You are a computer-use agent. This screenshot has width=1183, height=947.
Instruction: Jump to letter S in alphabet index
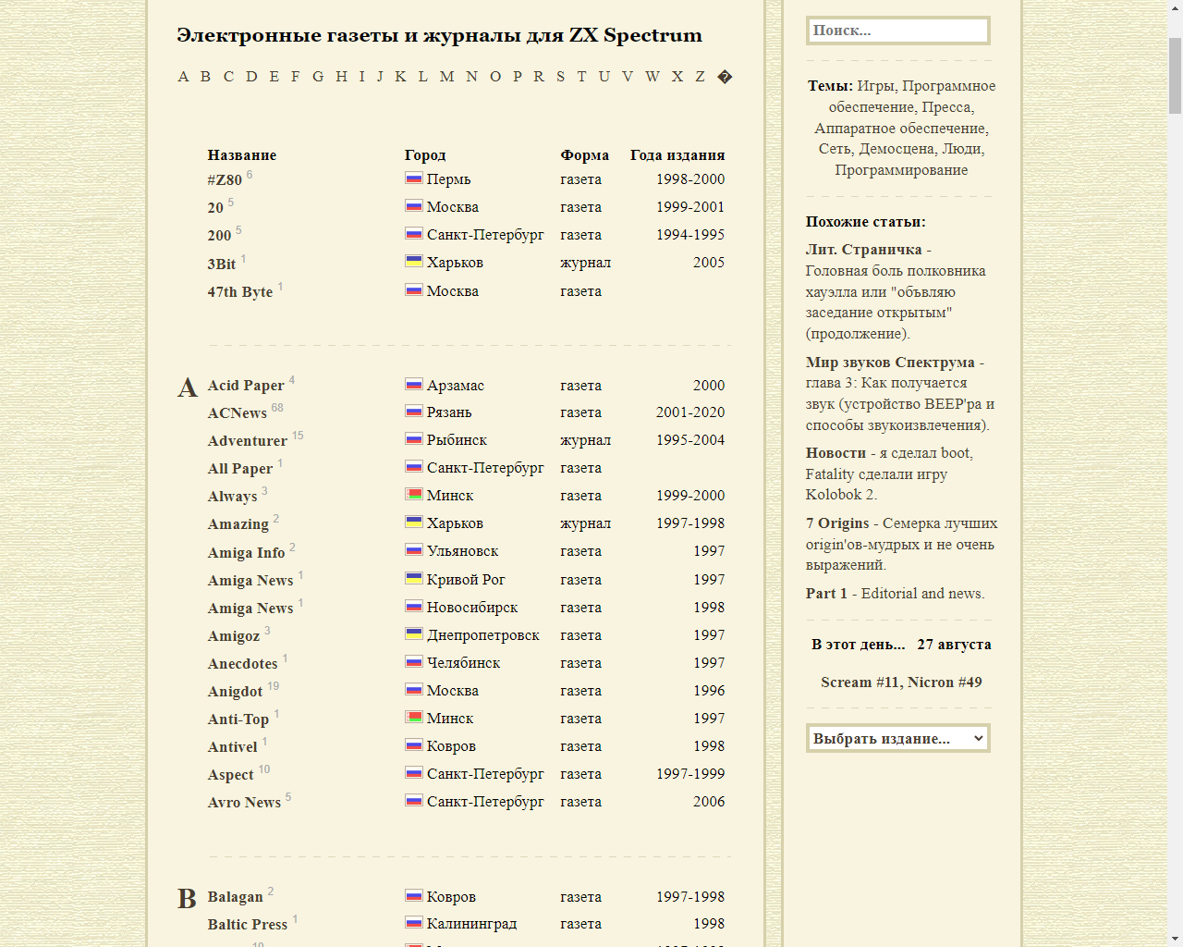coord(560,77)
